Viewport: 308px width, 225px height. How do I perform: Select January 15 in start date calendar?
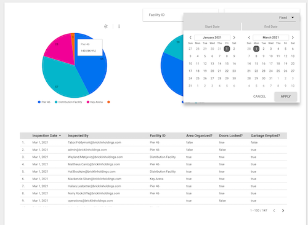[x=227, y=63]
